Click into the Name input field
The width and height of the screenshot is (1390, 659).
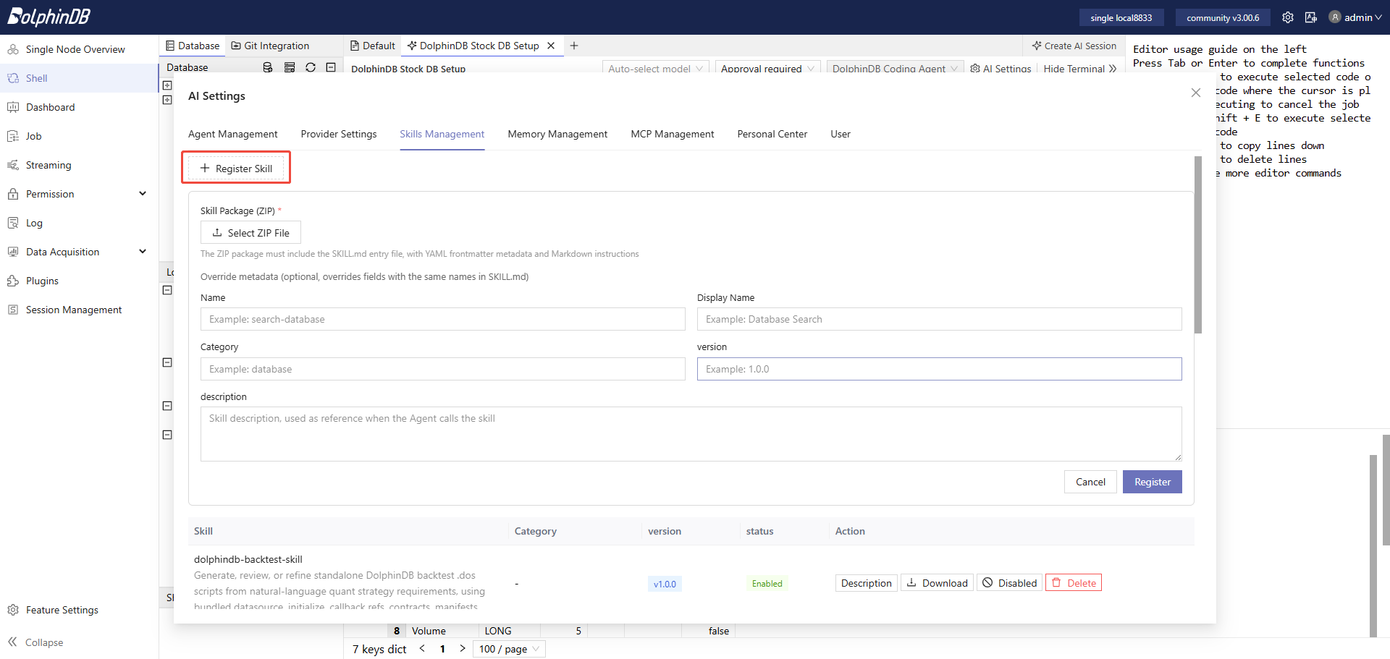(443, 319)
